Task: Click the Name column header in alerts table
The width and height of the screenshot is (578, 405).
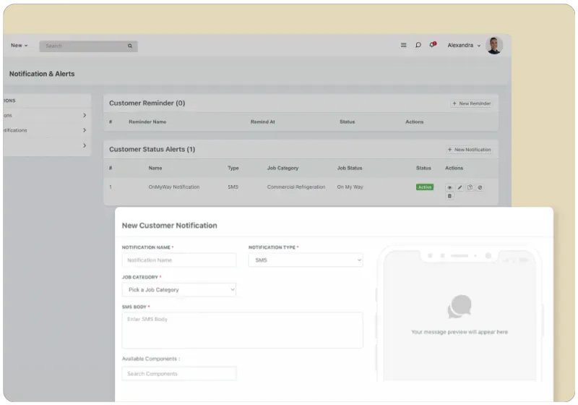Action: click(x=155, y=168)
